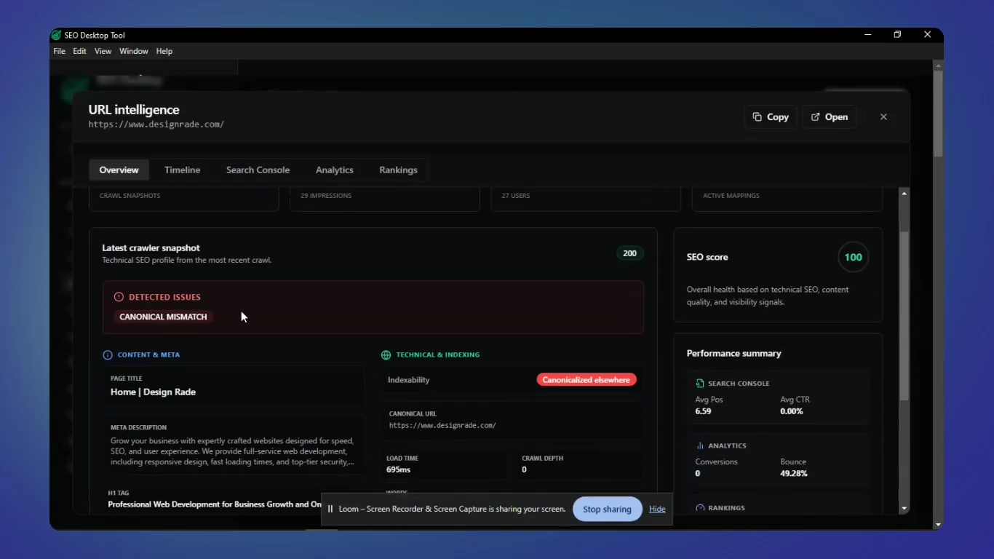The height and width of the screenshot is (559, 994).
Task: Close the URL intelligence panel
Action: [883, 117]
